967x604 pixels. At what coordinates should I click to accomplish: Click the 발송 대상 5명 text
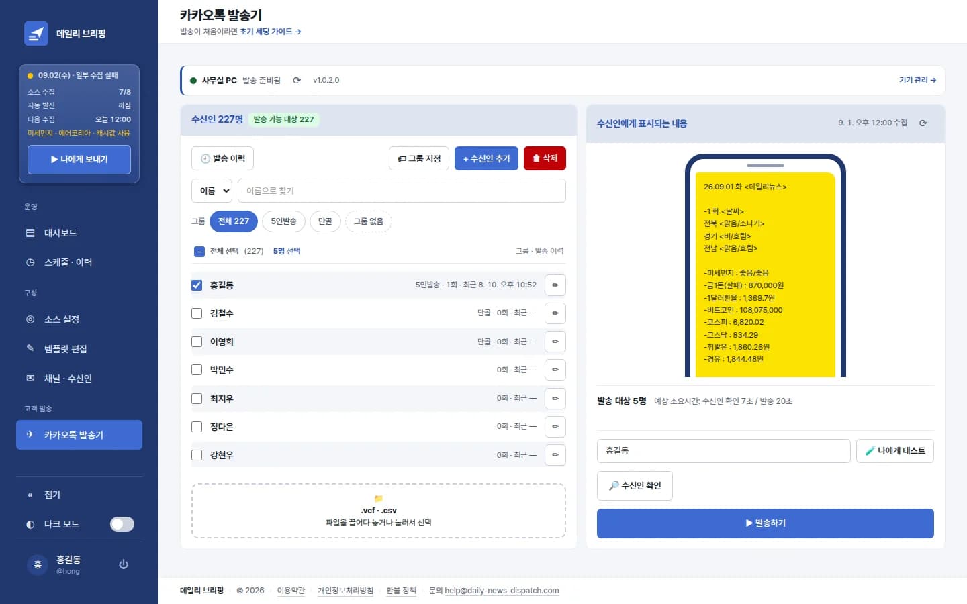click(x=621, y=401)
